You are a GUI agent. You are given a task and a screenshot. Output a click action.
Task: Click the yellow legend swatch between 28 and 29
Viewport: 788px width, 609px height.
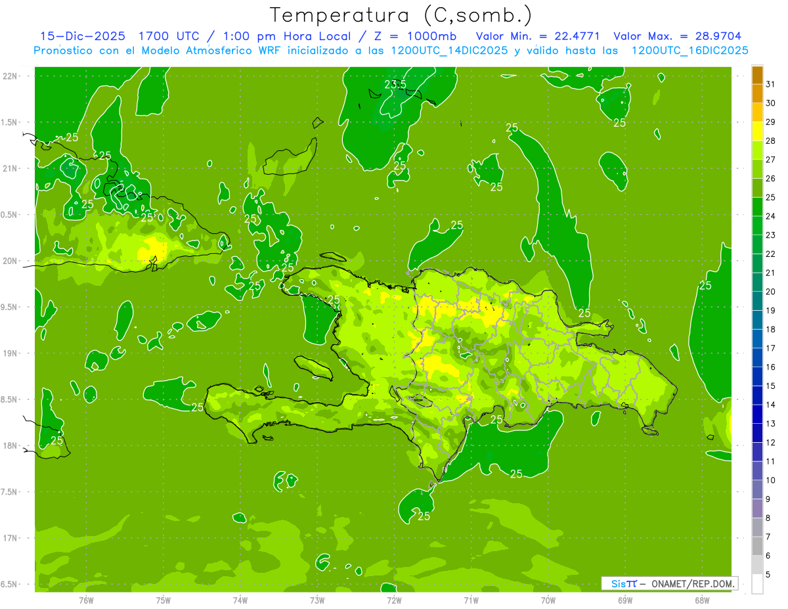pyautogui.click(x=757, y=132)
